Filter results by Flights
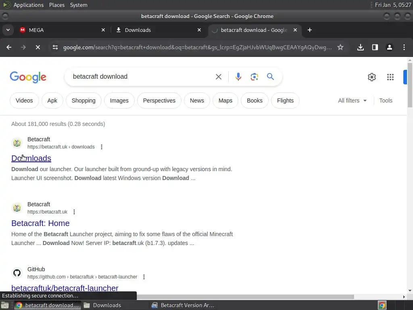 tap(285, 101)
